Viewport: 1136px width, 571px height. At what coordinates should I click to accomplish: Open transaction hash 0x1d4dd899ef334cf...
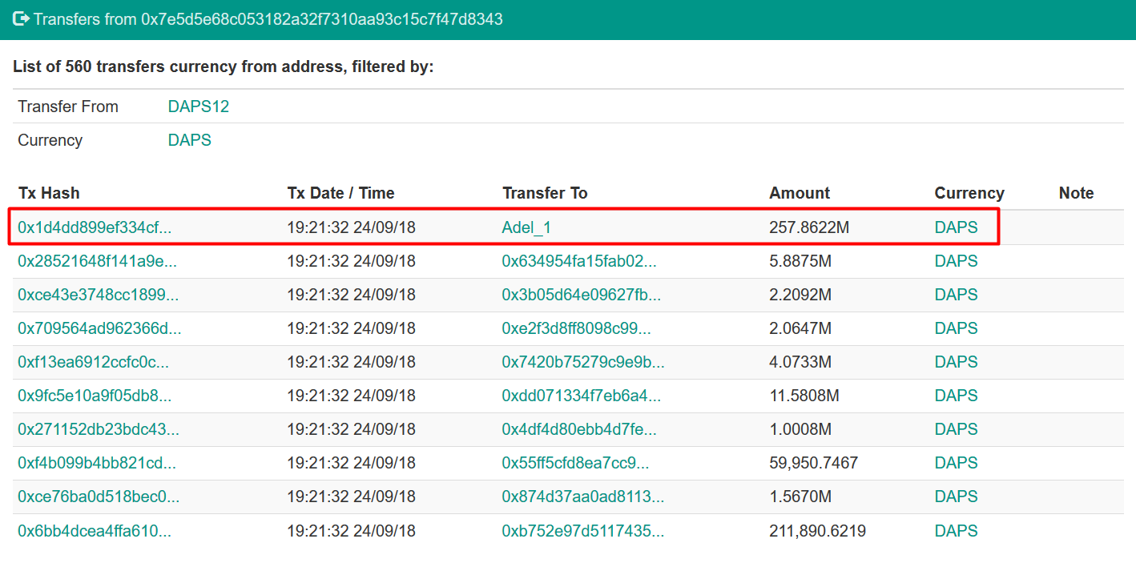click(x=95, y=227)
